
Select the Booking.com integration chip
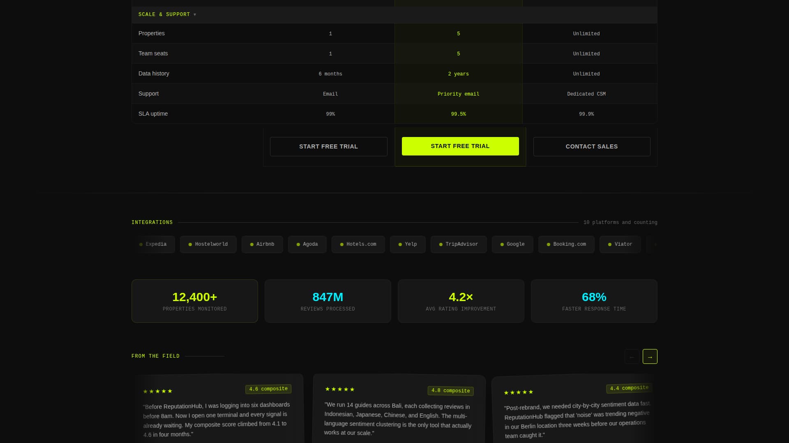[566, 244]
